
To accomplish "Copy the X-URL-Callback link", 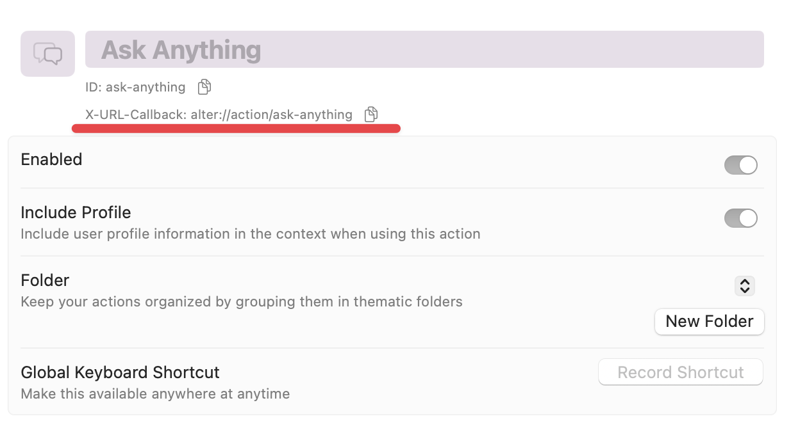I will [371, 115].
